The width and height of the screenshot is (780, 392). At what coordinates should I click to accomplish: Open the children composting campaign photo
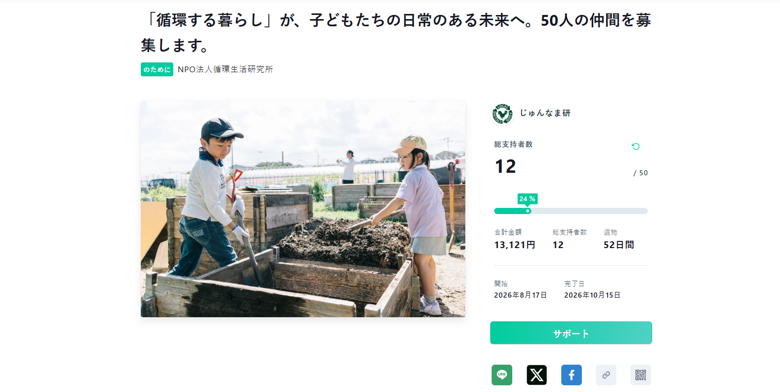(303, 209)
